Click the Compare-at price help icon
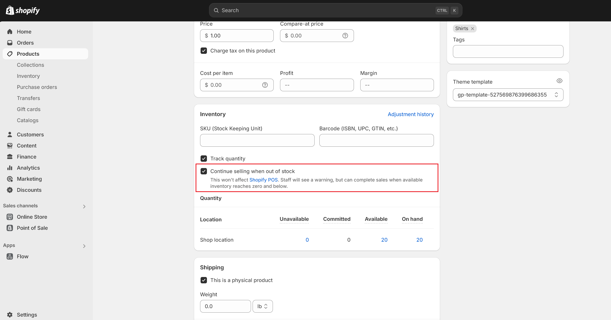611x320 pixels. [345, 36]
